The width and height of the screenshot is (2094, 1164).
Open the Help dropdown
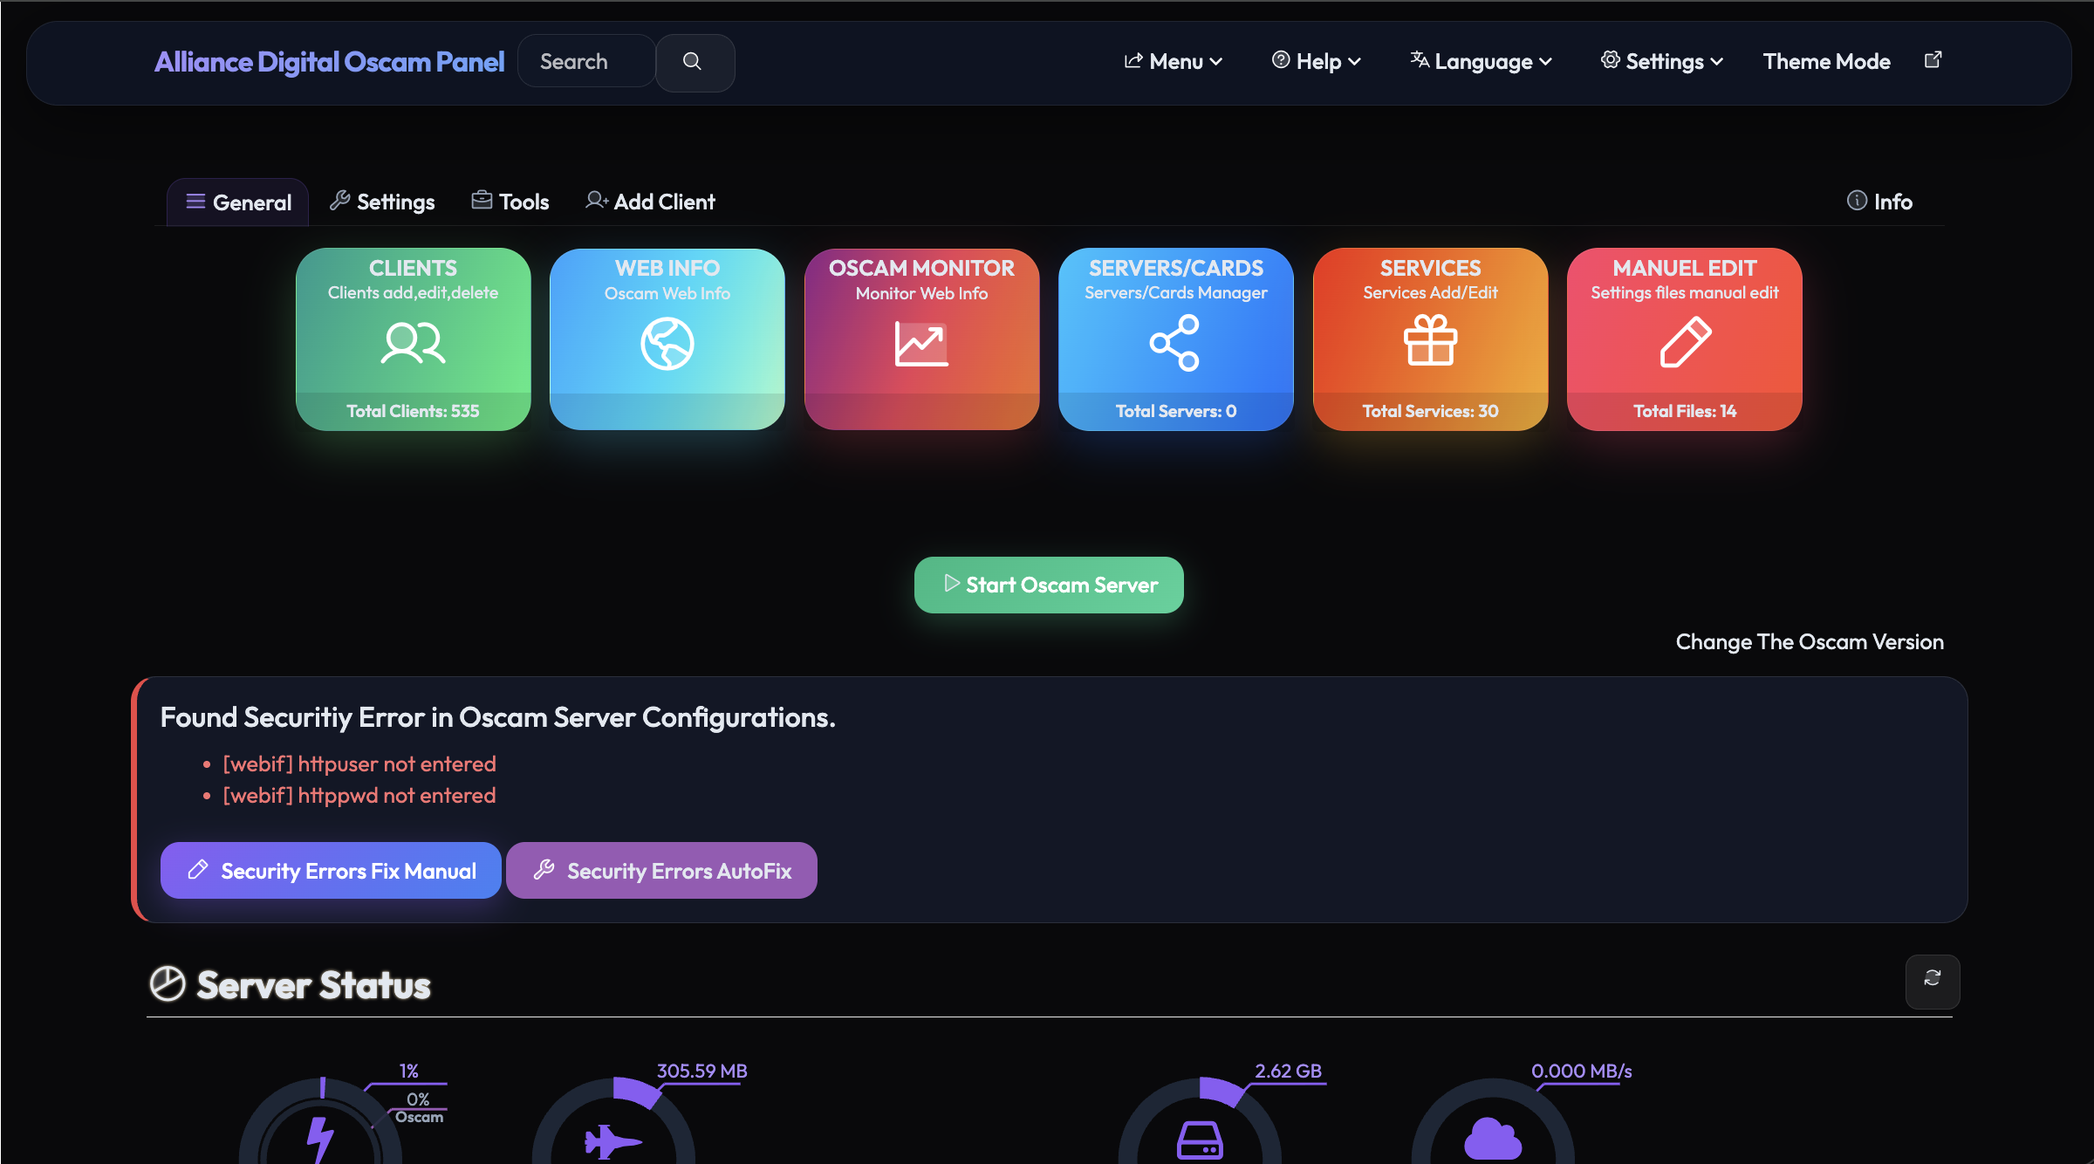point(1315,61)
